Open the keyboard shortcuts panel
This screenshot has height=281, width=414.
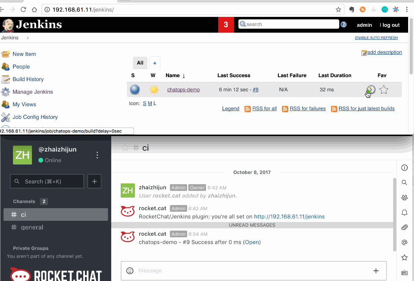(404, 272)
